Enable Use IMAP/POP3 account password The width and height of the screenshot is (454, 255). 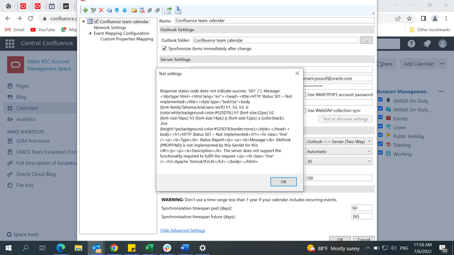point(304,94)
